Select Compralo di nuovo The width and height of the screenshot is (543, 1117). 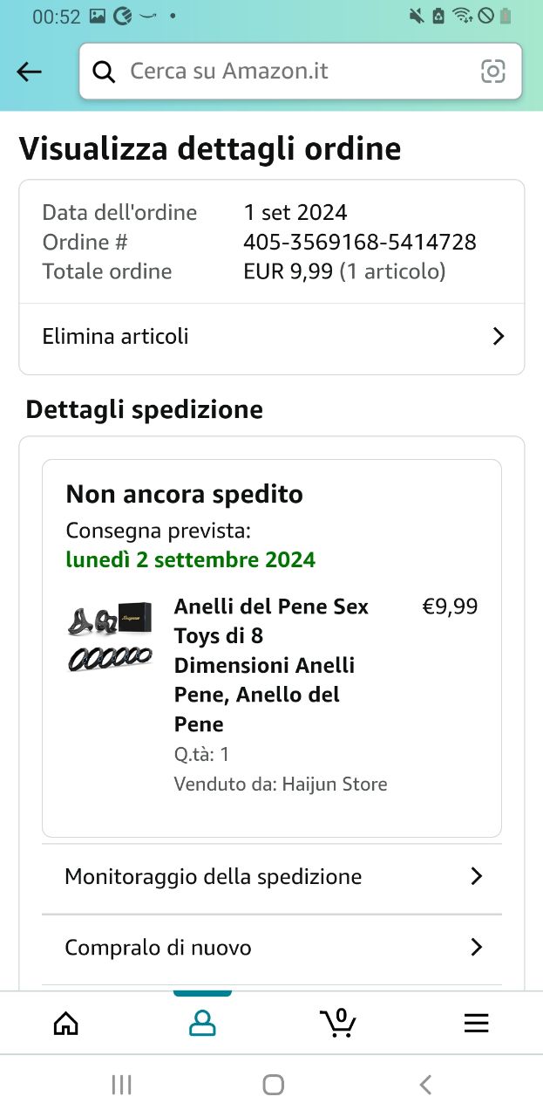[x=159, y=948]
